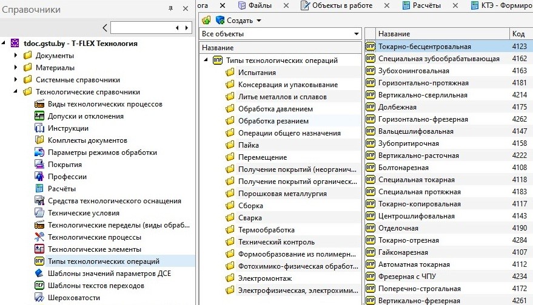Click the Создать cube icon
The height and width of the screenshot is (305, 533).
click(220, 21)
